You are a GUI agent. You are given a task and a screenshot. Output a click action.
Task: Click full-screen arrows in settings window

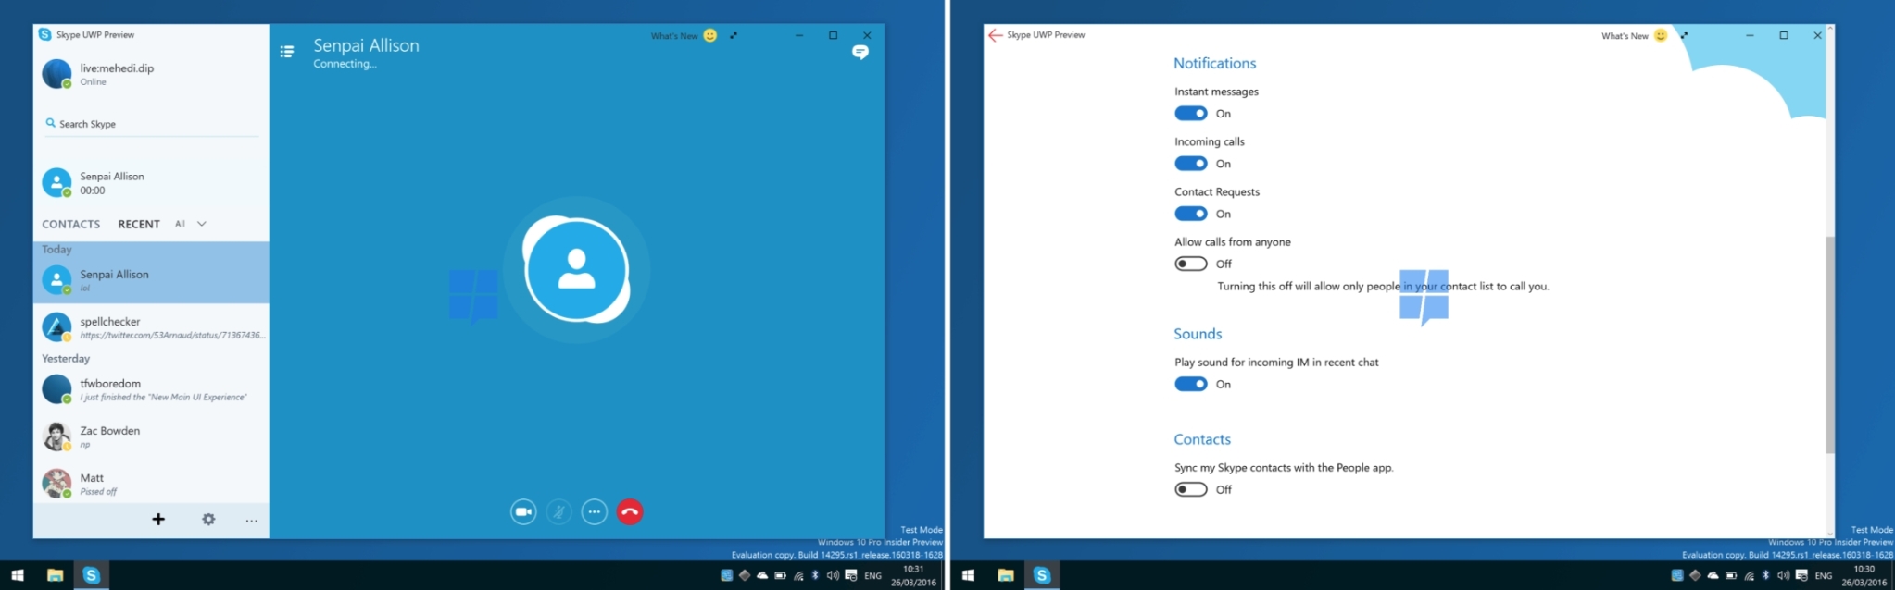click(1684, 36)
